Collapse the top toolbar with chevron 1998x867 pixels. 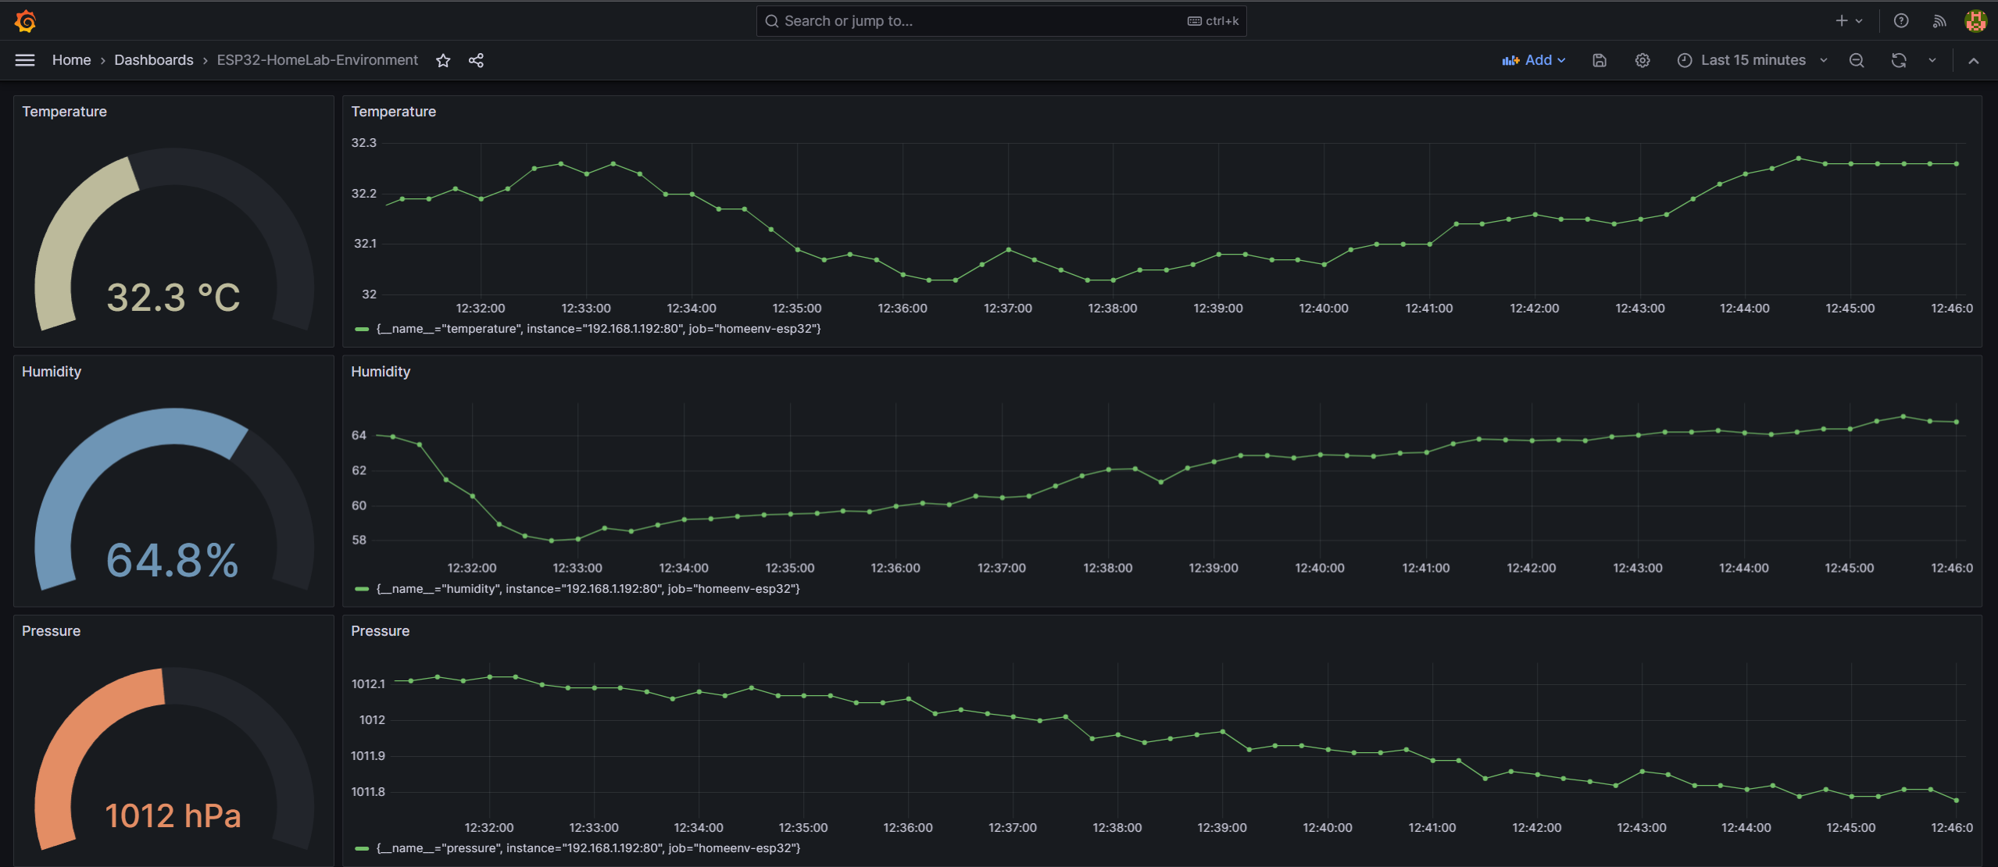[1974, 60]
